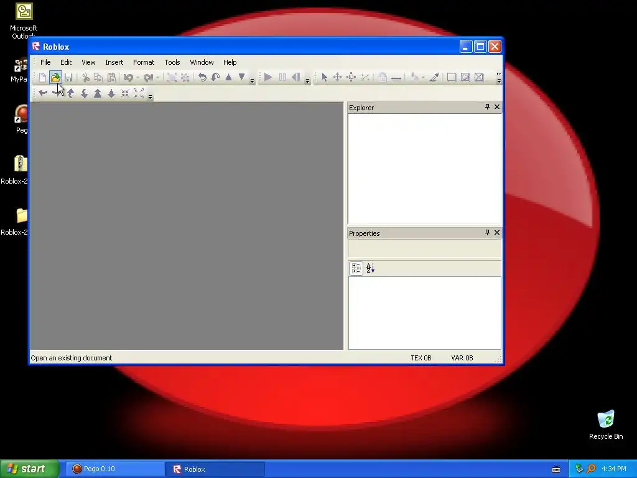Open the Insert menu
Viewport: 637px width, 478px height.
point(114,62)
